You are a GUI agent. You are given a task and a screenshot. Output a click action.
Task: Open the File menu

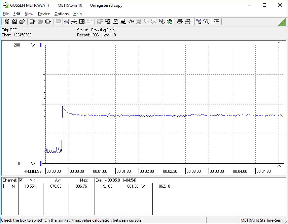click(x=6, y=14)
